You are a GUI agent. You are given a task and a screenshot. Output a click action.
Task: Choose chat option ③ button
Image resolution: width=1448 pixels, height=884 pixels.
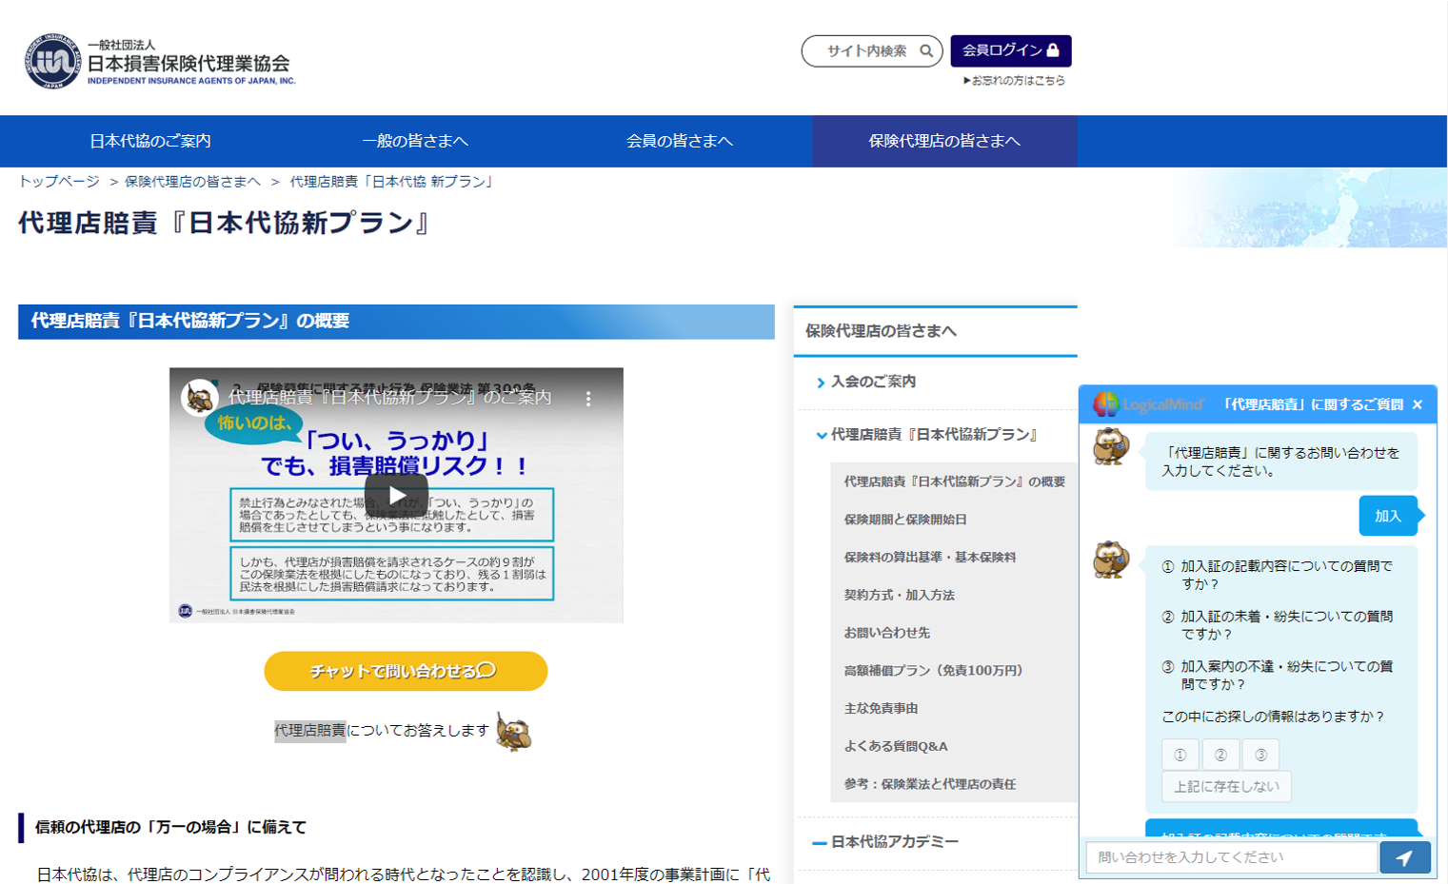click(x=1260, y=755)
